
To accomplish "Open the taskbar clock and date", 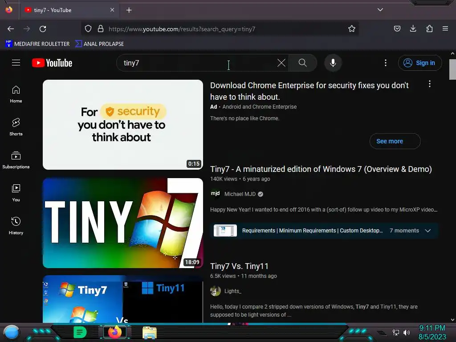I will pos(432,332).
